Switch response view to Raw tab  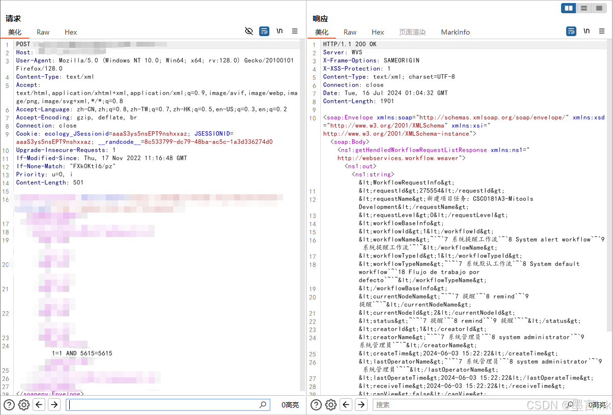350,32
